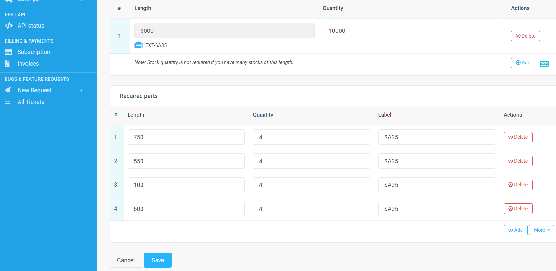This screenshot has height=271, width=556.
Task: Add a new stock length row
Action: coord(523,63)
